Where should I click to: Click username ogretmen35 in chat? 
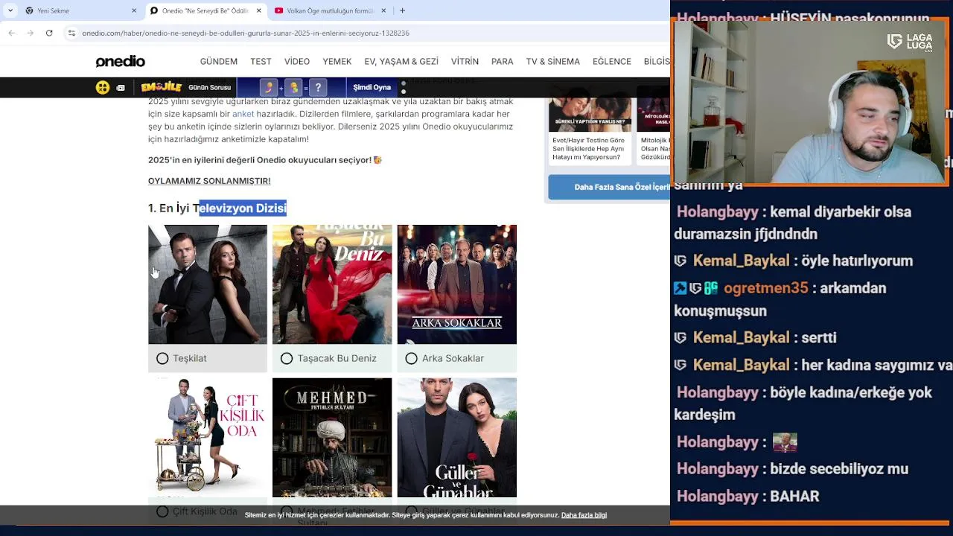coord(765,287)
